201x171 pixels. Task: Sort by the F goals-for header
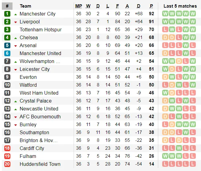coord(118,6)
